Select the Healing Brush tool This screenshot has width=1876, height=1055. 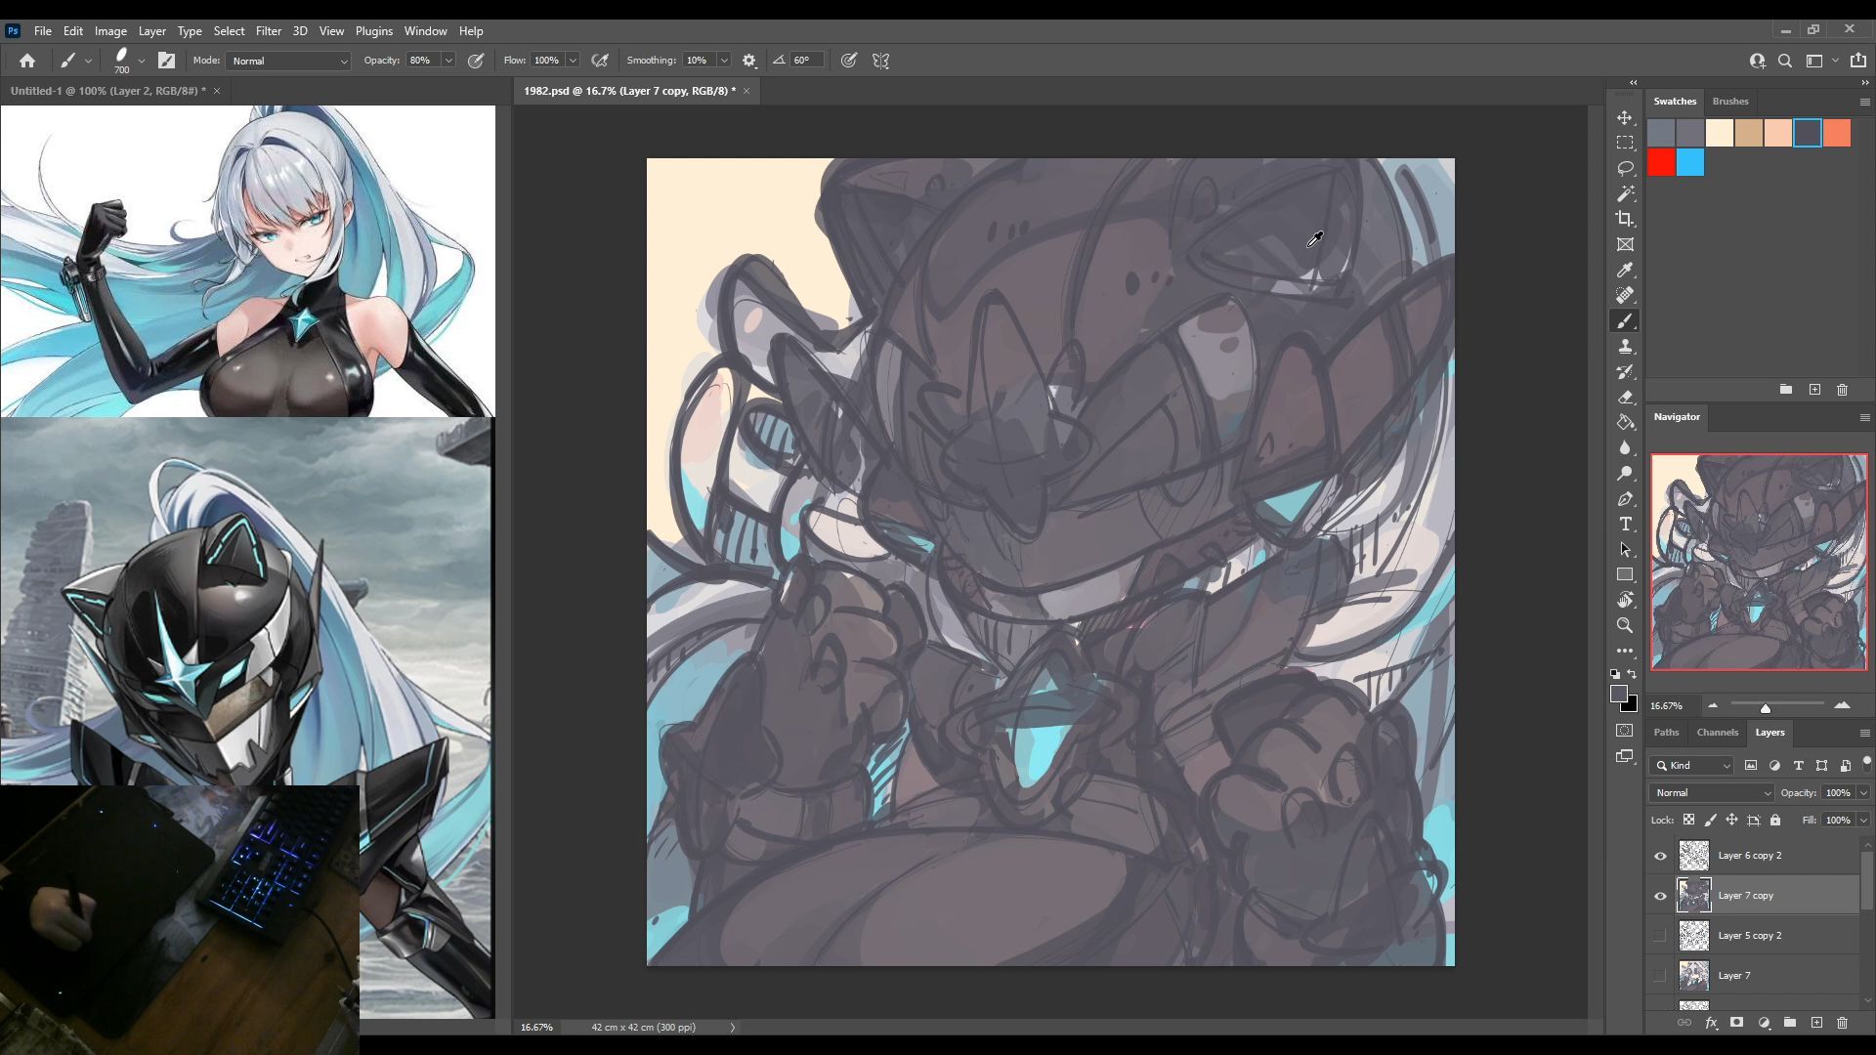(1625, 295)
